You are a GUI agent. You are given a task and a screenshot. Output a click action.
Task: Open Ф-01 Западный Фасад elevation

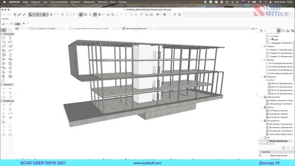click(x=279, y=64)
